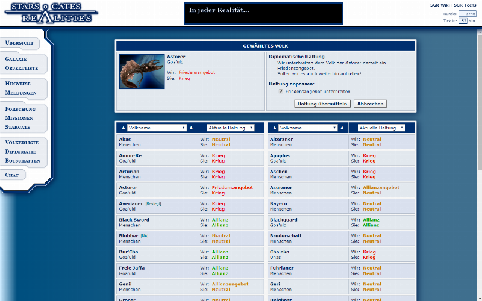Click sort arrow left of Volkname in right table

tap(274, 128)
